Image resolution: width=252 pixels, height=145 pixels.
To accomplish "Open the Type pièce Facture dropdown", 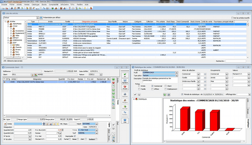I will pos(177,75).
